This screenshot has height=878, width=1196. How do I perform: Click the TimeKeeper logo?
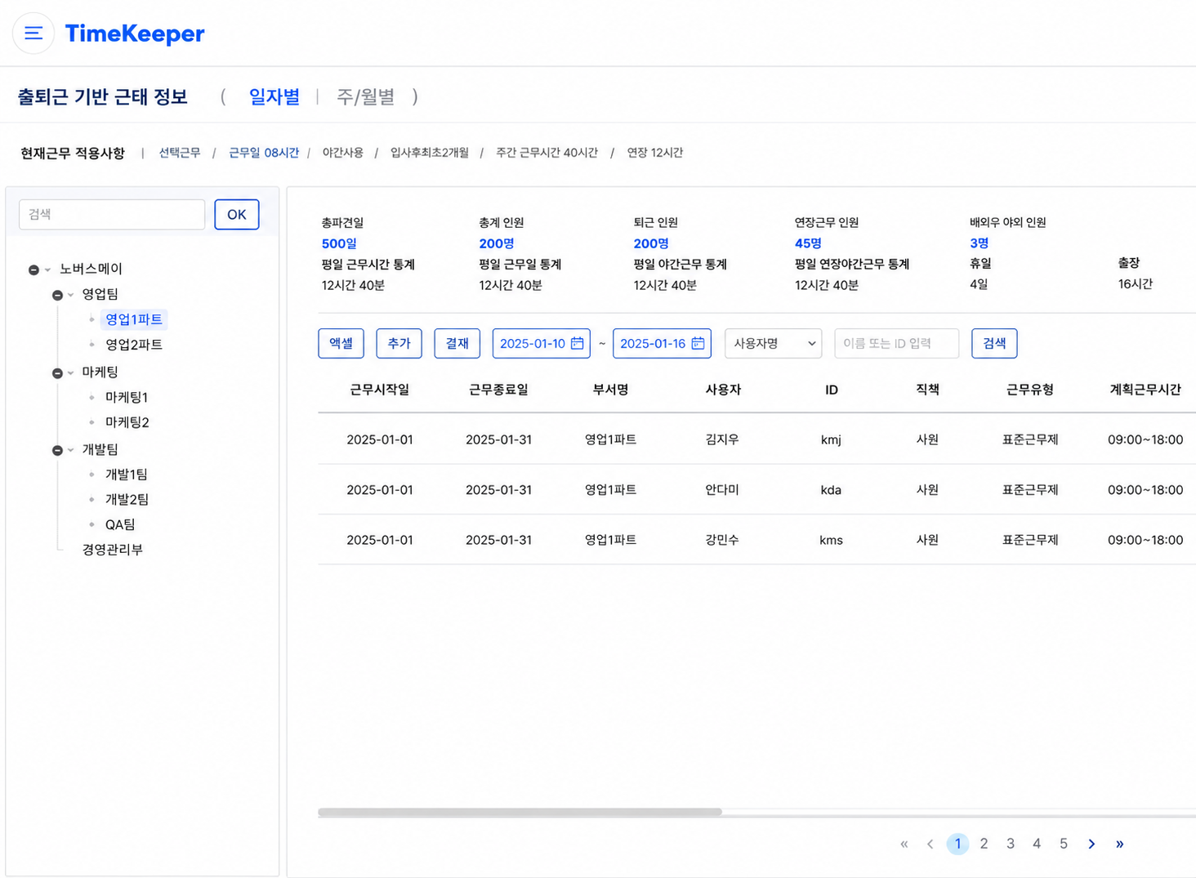[135, 33]
